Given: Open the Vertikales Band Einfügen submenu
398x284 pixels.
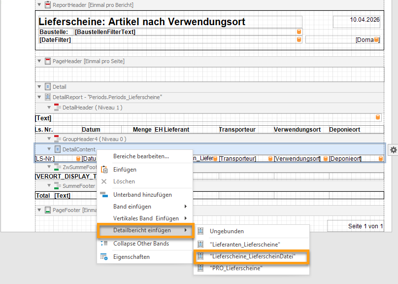Looking at the screenshot, I should pos(145,218).
